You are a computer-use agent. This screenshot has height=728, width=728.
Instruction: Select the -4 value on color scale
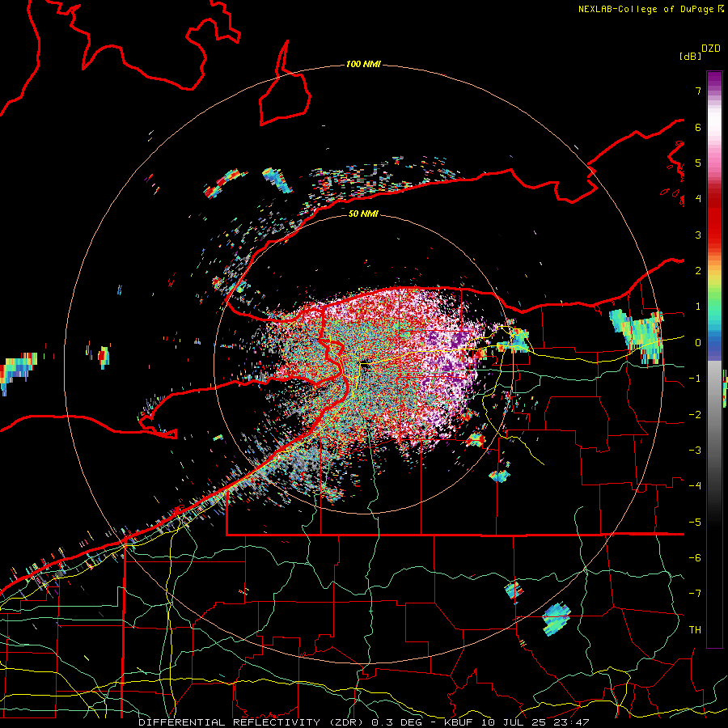pyautogui.click(x=695, y=486)
